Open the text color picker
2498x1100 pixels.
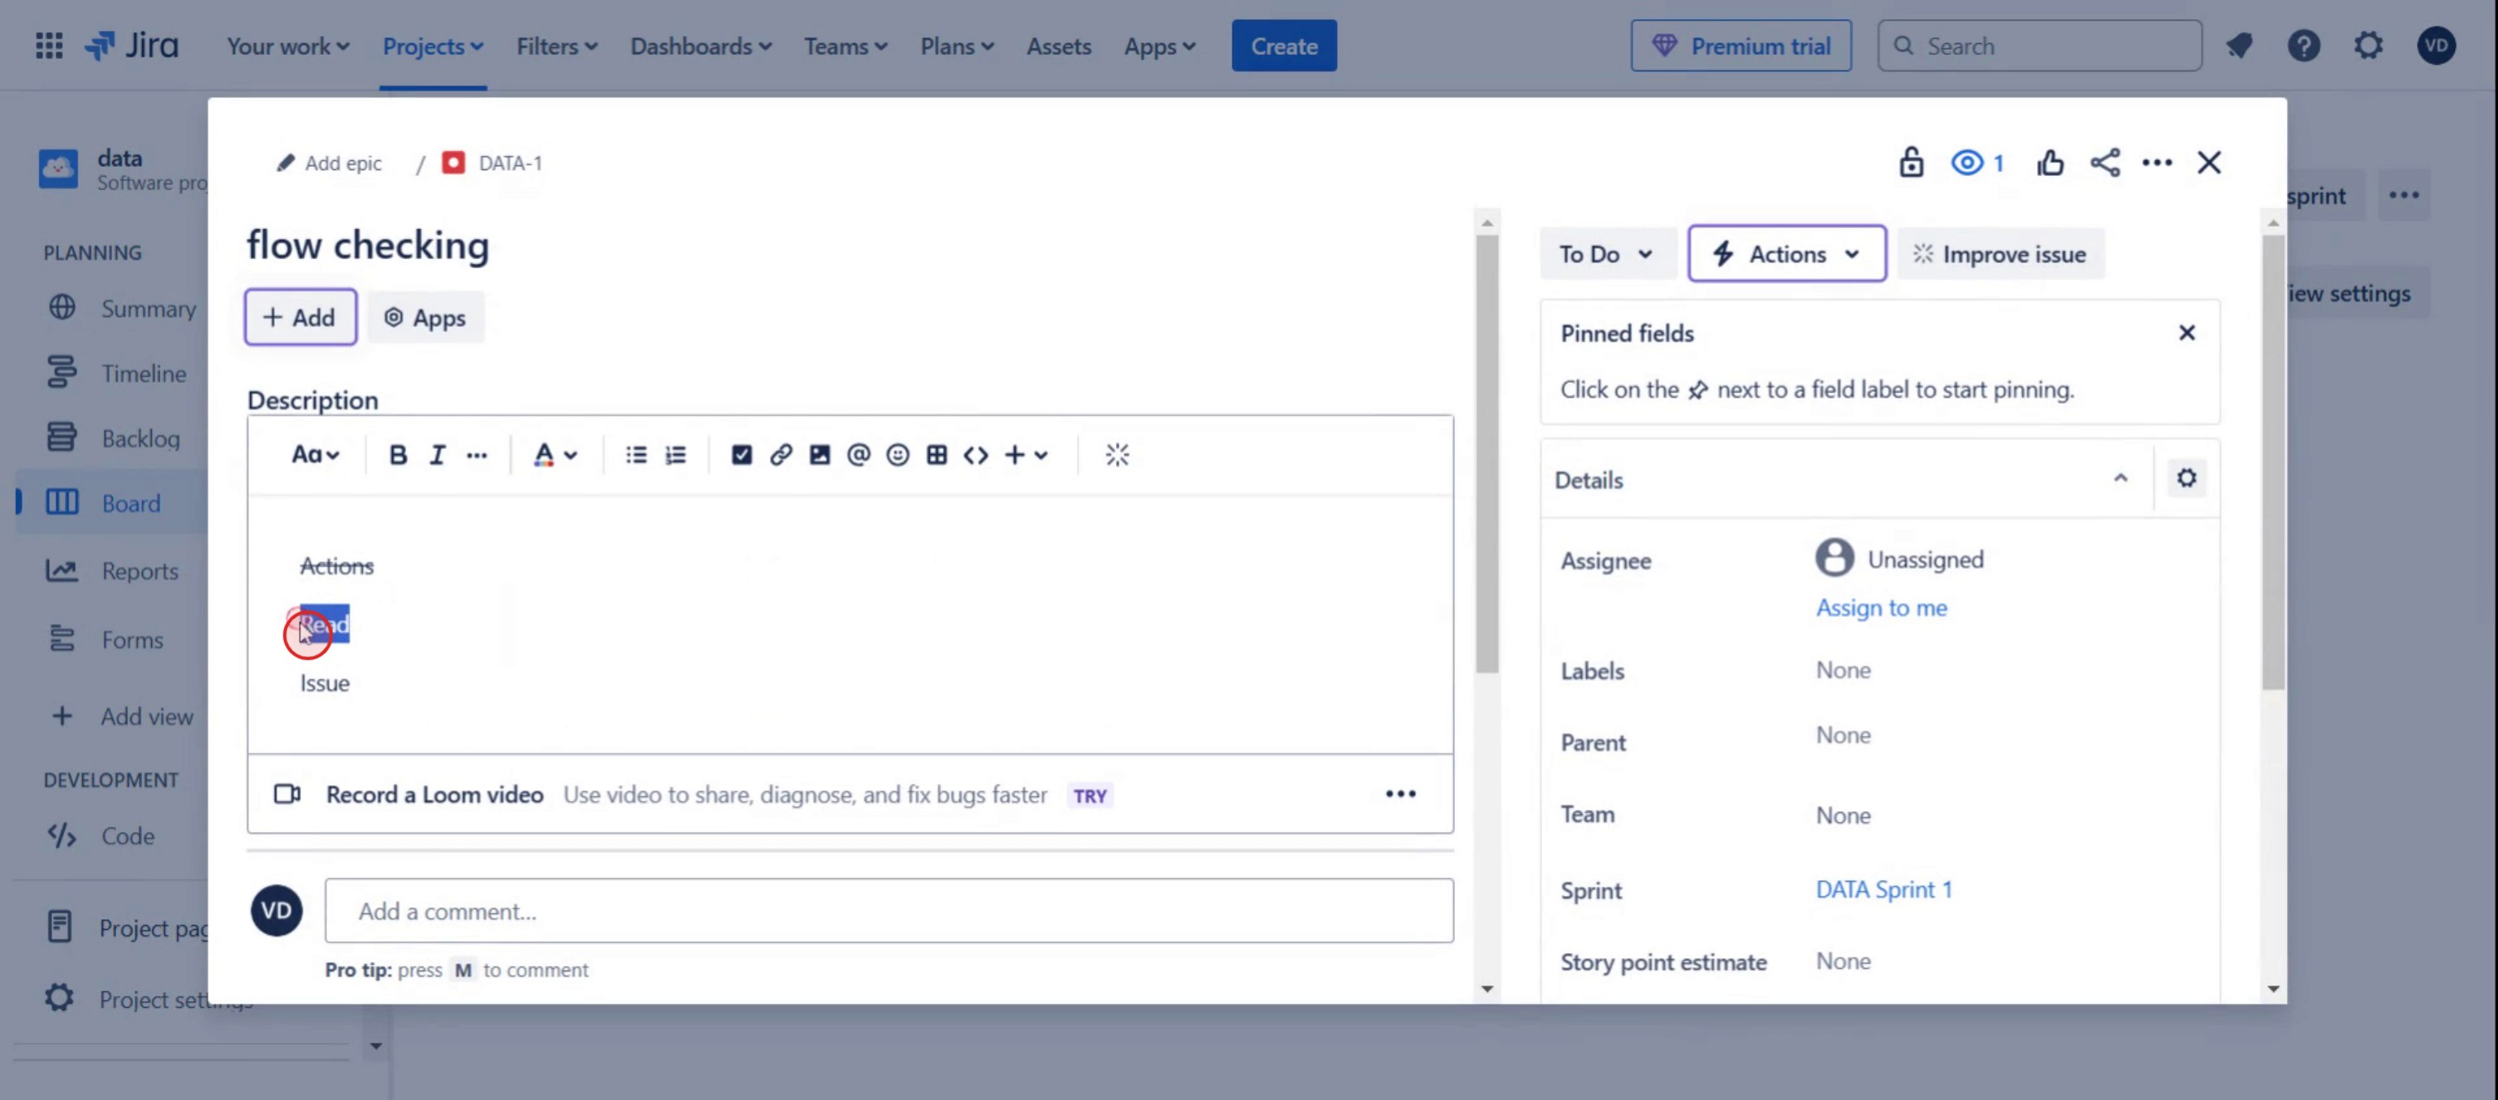coord(556,455)
